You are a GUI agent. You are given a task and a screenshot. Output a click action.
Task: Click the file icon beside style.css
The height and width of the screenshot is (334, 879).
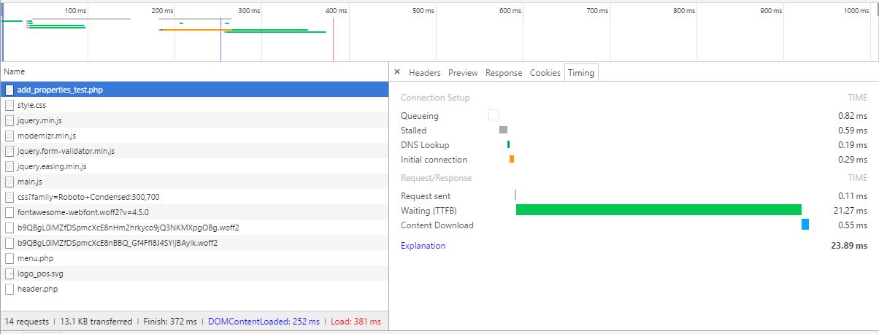pos(9,105)
